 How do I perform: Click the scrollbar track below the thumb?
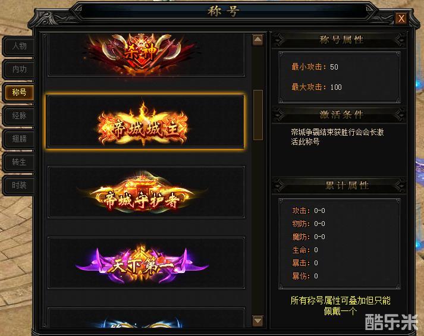pyautogui.click(x=258, y=227)
